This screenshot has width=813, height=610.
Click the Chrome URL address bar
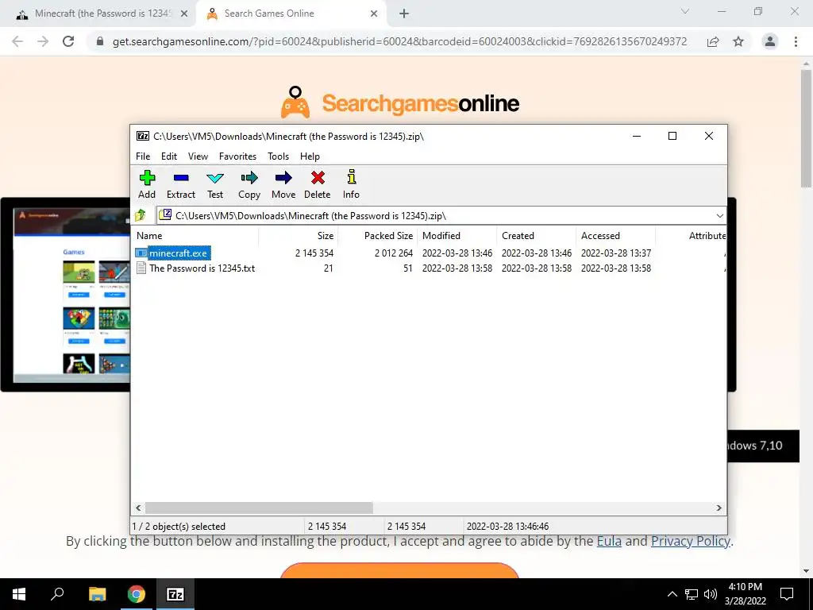coord(399,41)
